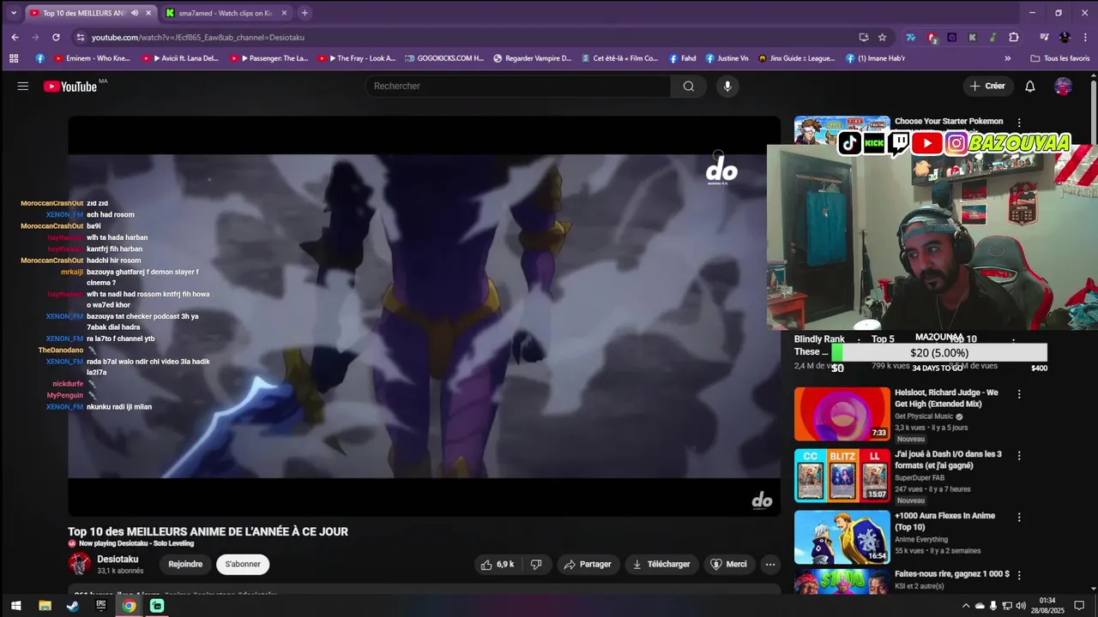Image resolution: width=1098 pixels, height=617 pixels.
Task: Open the YouTube guide hamburger menu
Action: pyautogui.click(x=23, y=87)
